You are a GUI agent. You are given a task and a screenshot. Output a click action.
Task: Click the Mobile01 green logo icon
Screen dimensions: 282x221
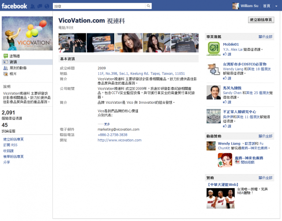coord(214,49)
